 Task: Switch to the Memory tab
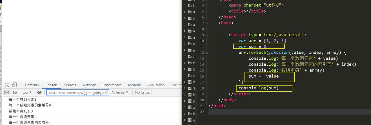134,85
